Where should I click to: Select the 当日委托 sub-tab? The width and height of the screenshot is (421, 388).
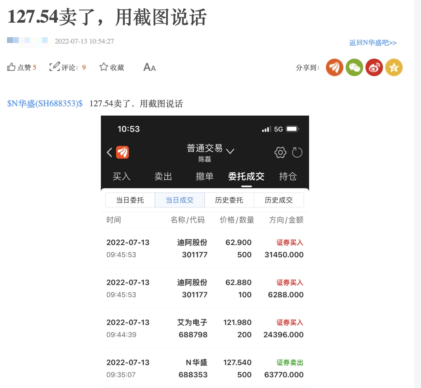tap(130, 200)
